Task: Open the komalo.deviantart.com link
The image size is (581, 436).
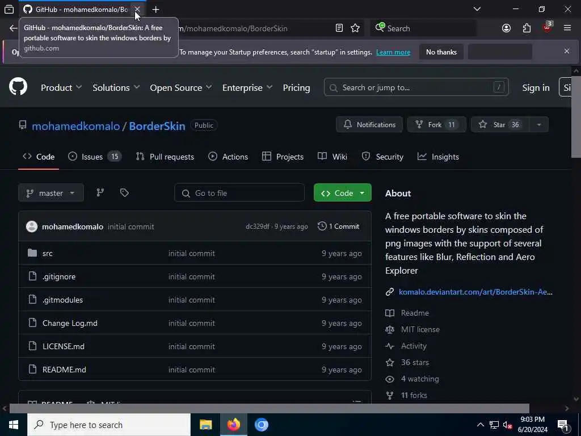Action: (475, 292)
